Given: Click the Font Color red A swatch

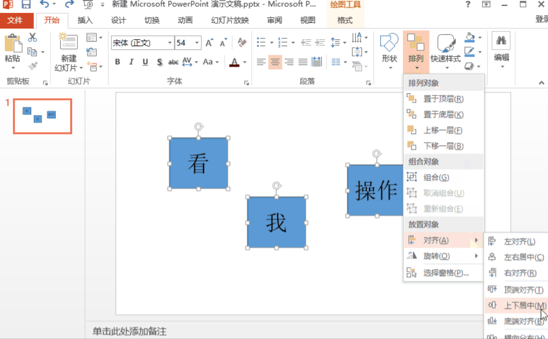Looking at the screenshot, I should click(234, 62).
